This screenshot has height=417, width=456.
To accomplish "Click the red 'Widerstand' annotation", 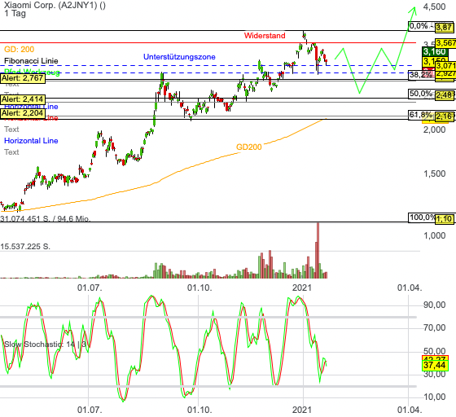I will pyautogui.click(x=265, y=36).
